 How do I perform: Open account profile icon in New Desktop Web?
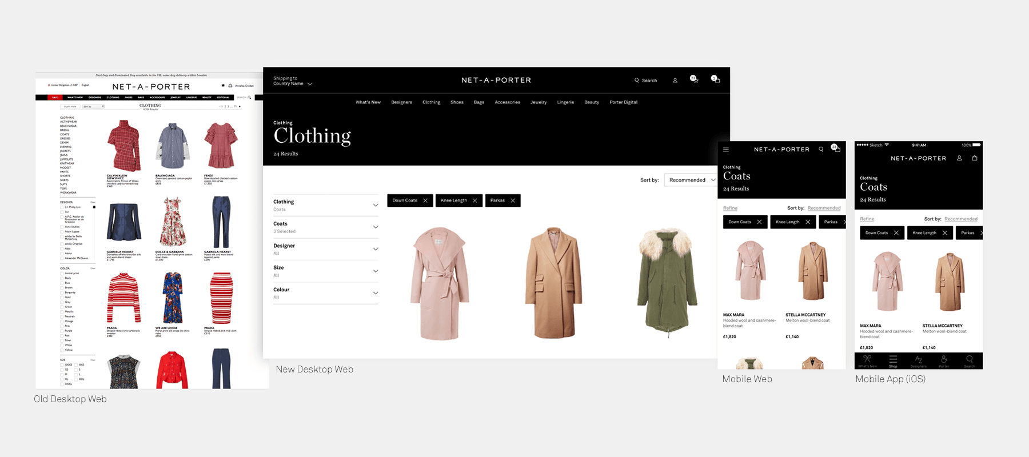coord(675,81)
